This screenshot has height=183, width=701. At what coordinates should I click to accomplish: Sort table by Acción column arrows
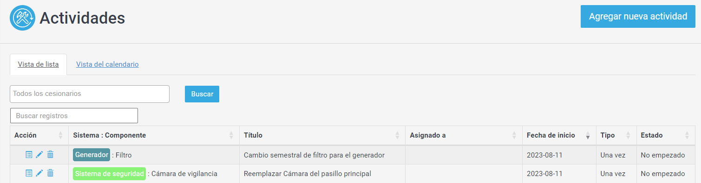pyautogui.click(x=60, y=135)
